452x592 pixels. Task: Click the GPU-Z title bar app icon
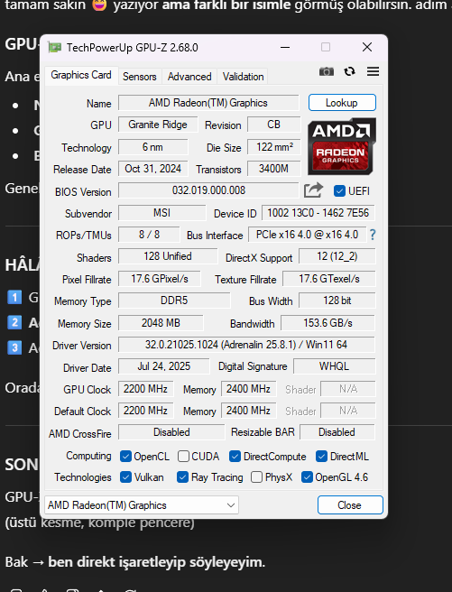click(55, 48)
